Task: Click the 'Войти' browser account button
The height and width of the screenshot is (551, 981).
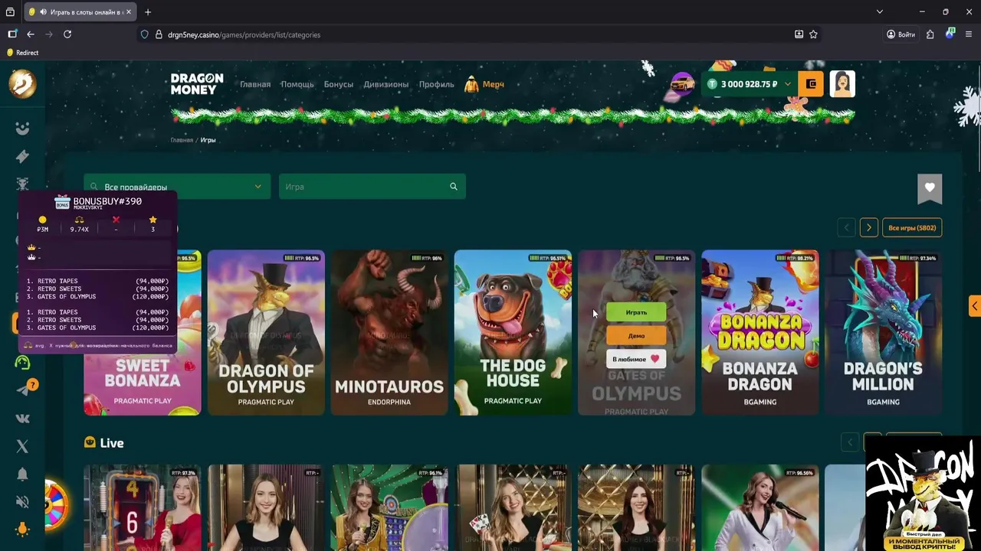Action: click(x=901, y=34)
